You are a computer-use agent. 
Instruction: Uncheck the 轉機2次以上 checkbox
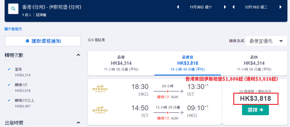(x=9, y=100)
